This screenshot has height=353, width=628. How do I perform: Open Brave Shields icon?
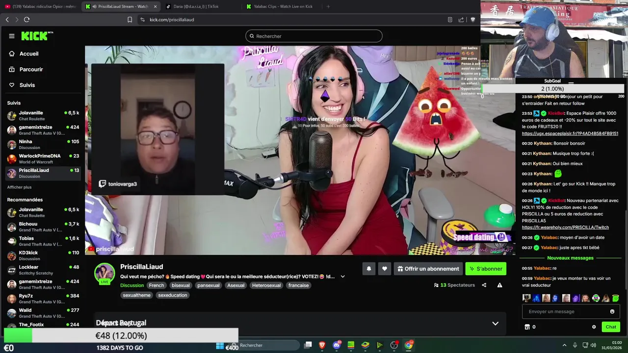(473, 20)
